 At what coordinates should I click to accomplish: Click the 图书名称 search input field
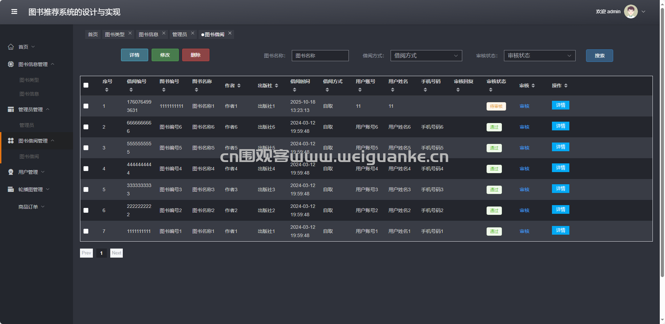pyautogui.click(x=320, y=56)
